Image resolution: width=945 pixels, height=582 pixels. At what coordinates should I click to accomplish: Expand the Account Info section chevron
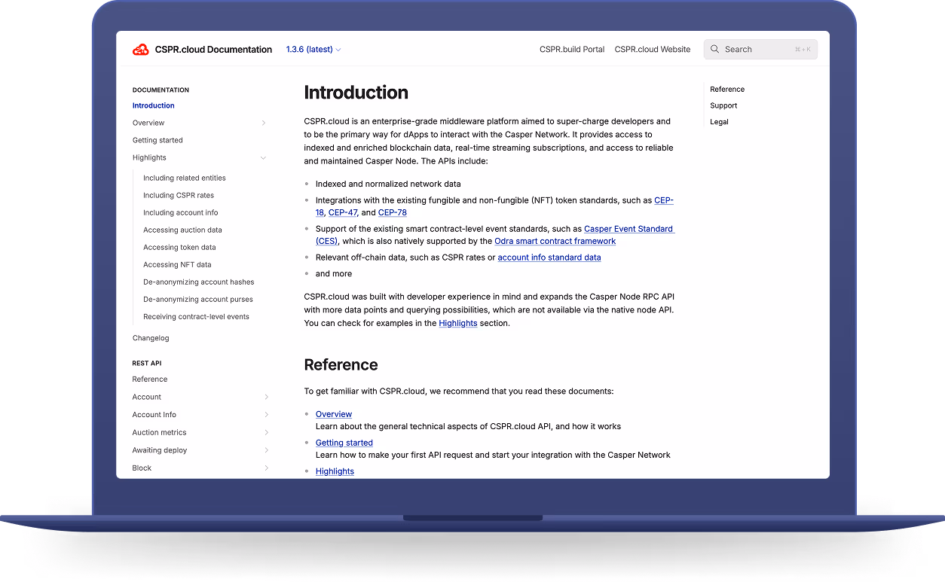pos(267,415)
